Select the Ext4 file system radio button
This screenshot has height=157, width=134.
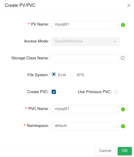tap(54, 74)
